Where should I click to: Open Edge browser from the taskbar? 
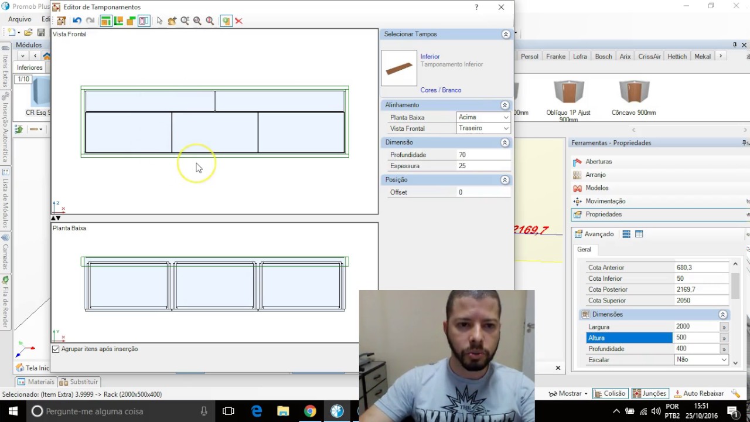[257, 411]
